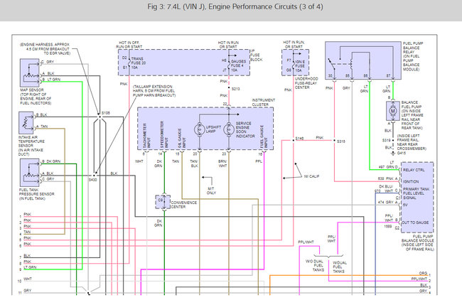Click the 474 GRY circuit label
Screen dimensions: 462x305
pyautogui.click(x=385, y=202)
